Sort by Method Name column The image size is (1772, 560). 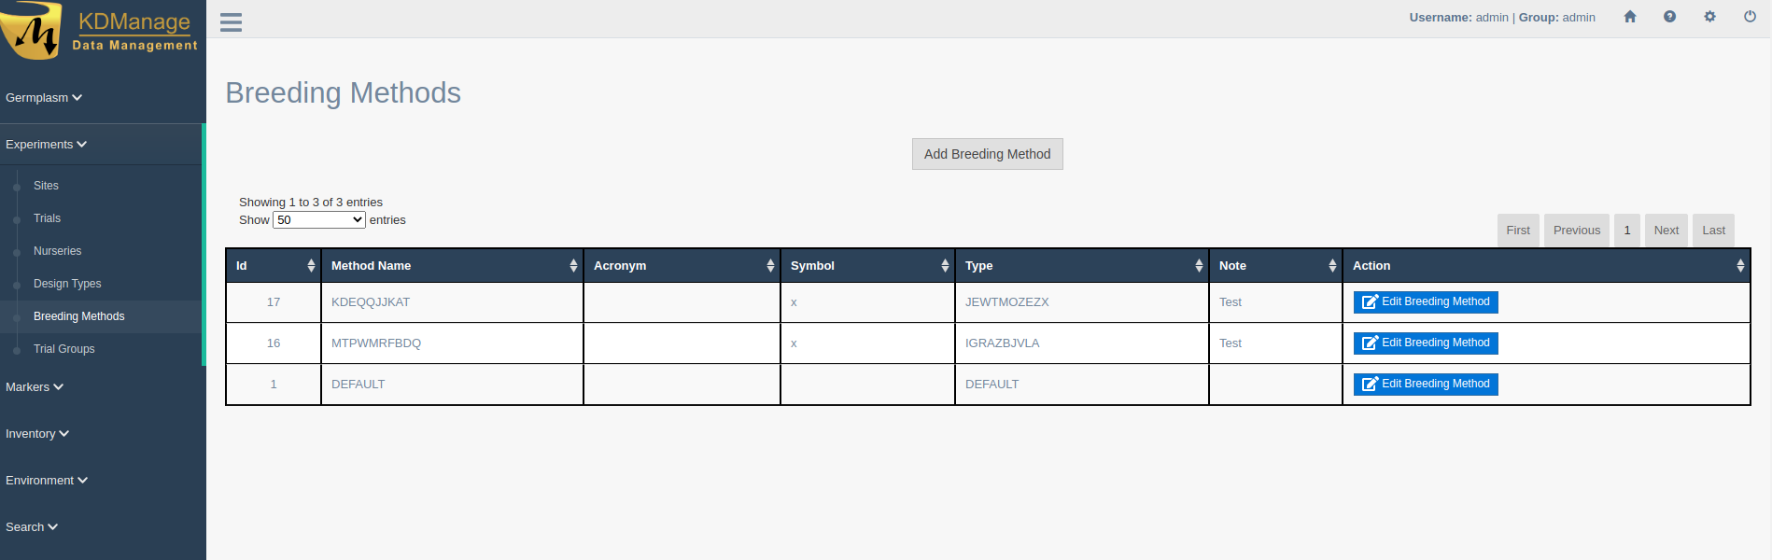click(x=573, y=266)
